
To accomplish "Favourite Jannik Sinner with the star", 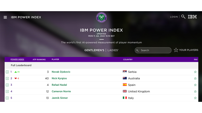I will 195,98.
